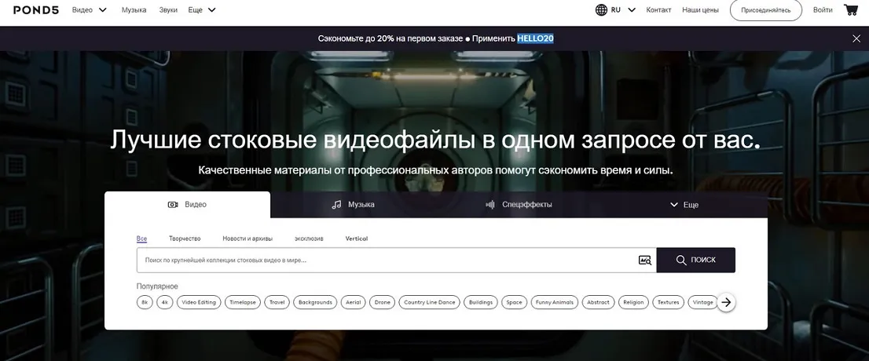This screenshot has height=361, width=869.
Task: Expand the Еще menu in top navigation
Action: click(x=202, y=10)
